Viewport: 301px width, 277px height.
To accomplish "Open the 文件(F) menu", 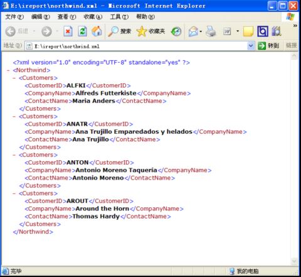I will point(14,17).
